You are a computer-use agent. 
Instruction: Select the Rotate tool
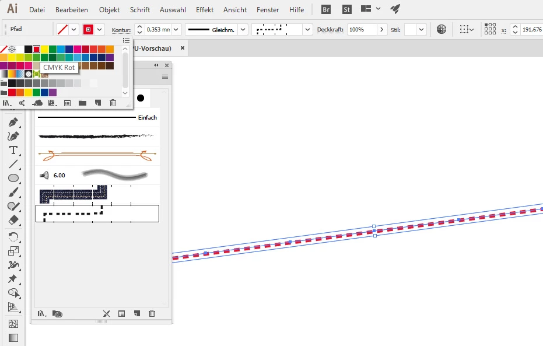point(13,237)
